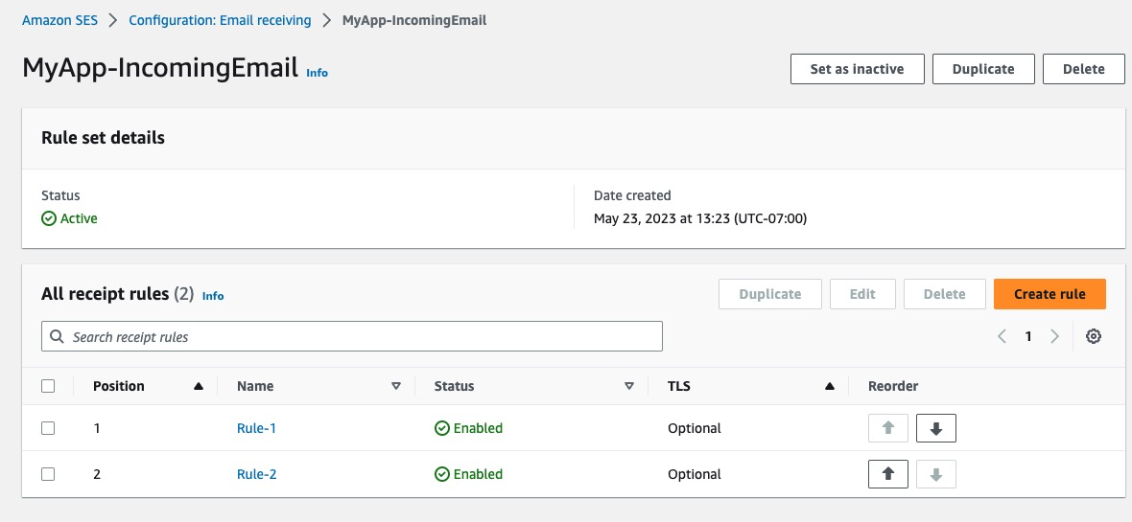Open Info next to All receipt rules
The image size is (1132, 522).
point(213,296)
